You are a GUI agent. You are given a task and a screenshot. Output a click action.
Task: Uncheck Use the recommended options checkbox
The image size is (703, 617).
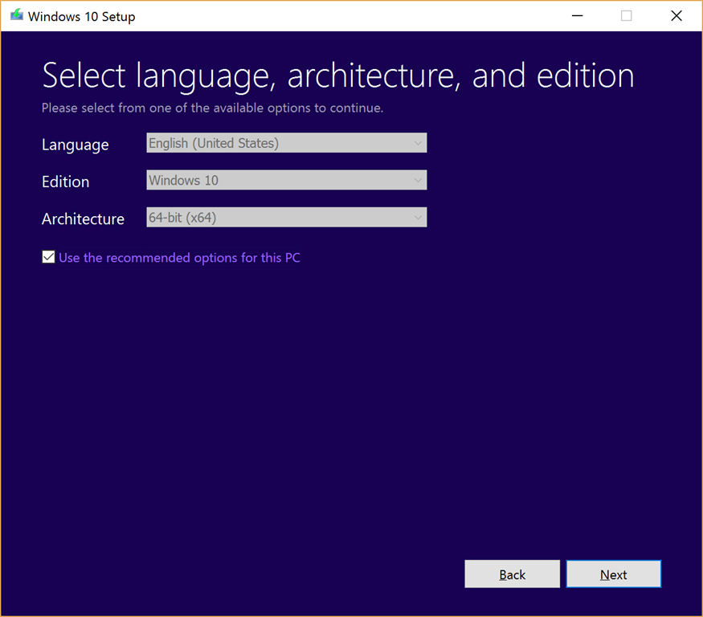[48, 257]
